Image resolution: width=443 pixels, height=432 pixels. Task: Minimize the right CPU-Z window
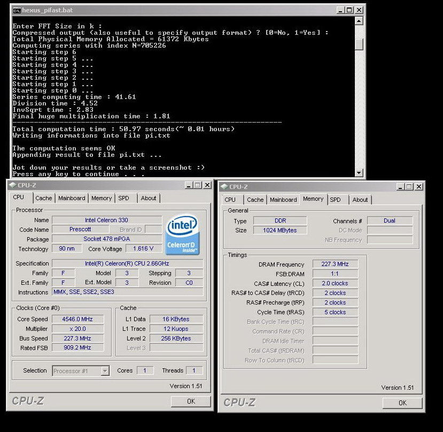coord(400,187)
